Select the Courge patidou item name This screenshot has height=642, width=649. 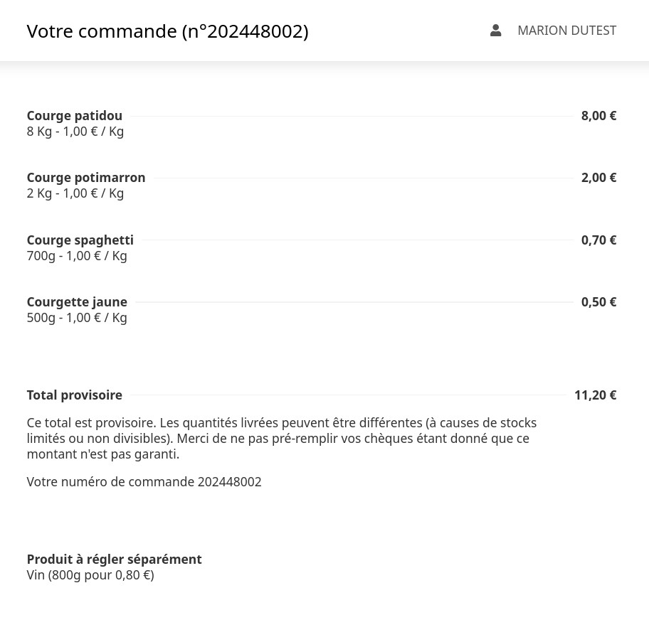75,115
